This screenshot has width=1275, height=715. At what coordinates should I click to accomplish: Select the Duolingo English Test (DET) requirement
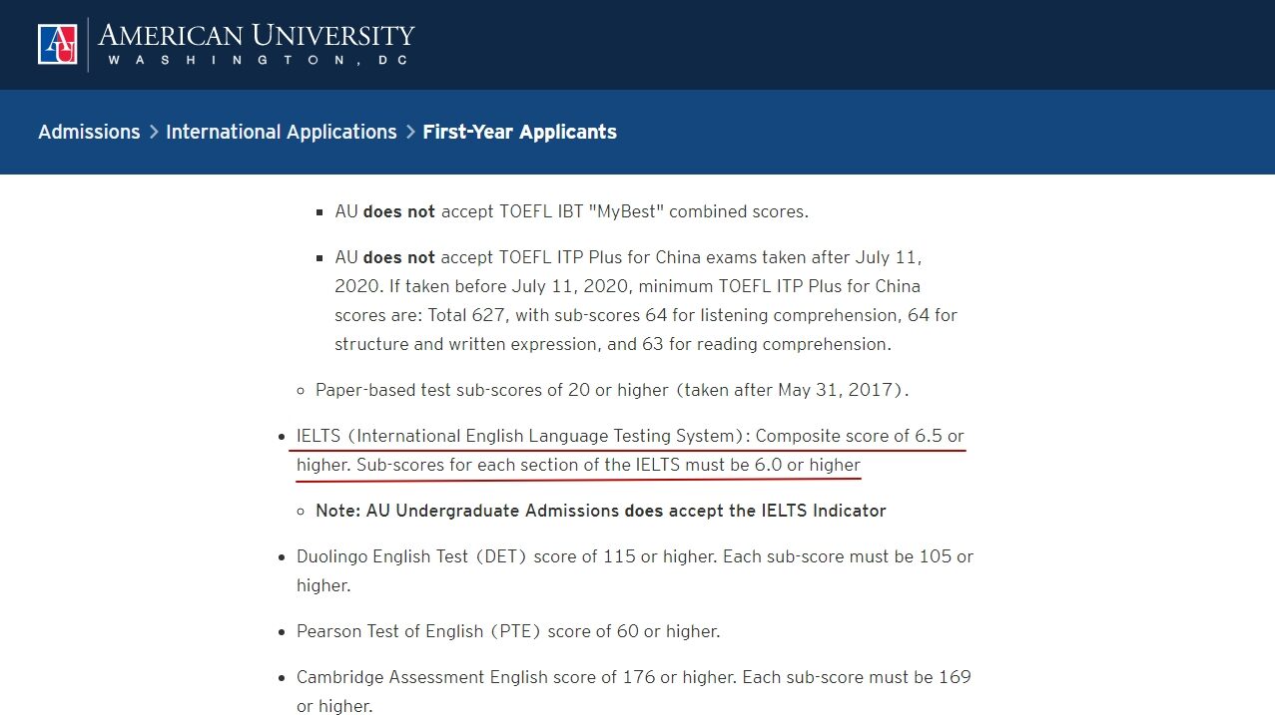click(x=635, y=570)
